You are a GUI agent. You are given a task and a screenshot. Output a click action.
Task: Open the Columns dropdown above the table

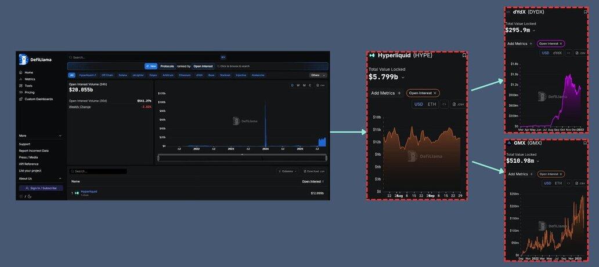pos(287,171)
